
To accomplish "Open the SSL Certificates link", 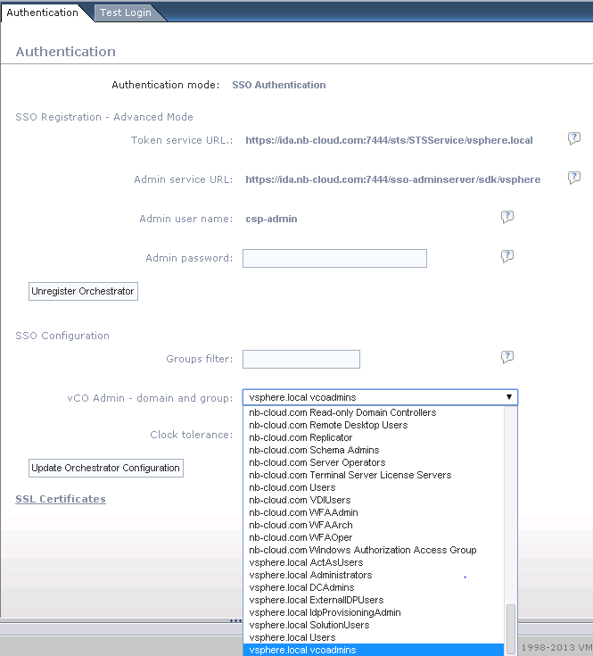I will pyautogui.click(x=61, y=499).
